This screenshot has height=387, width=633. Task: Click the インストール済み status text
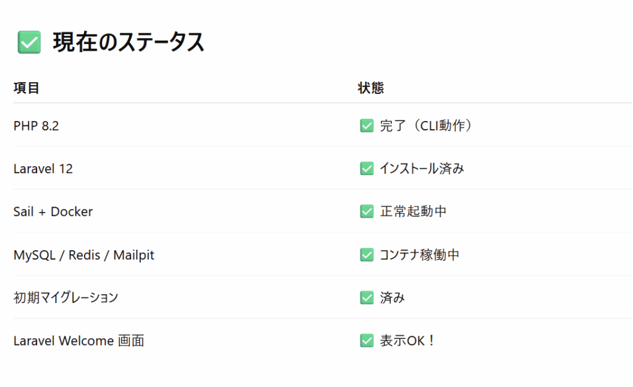422,168
